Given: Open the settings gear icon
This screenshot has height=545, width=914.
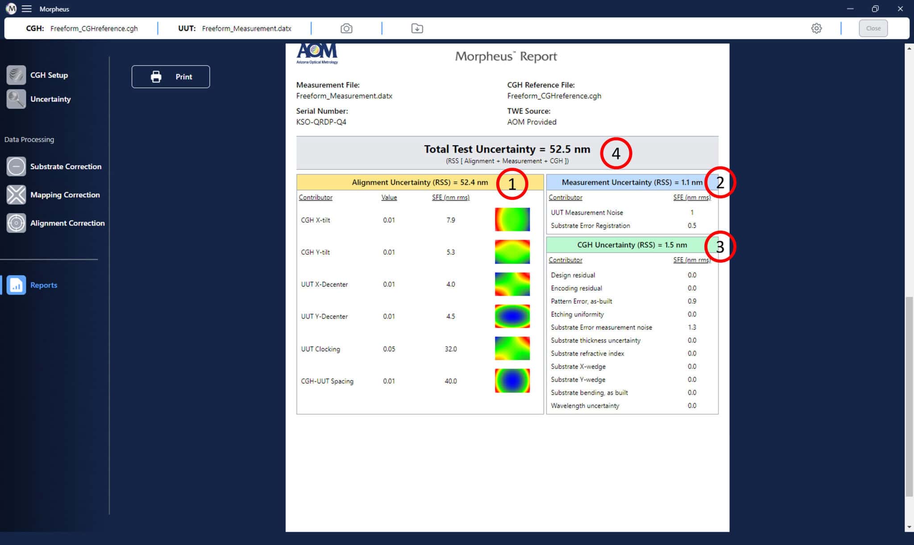Looking at the screenshot, I should (x=816, y=29).
